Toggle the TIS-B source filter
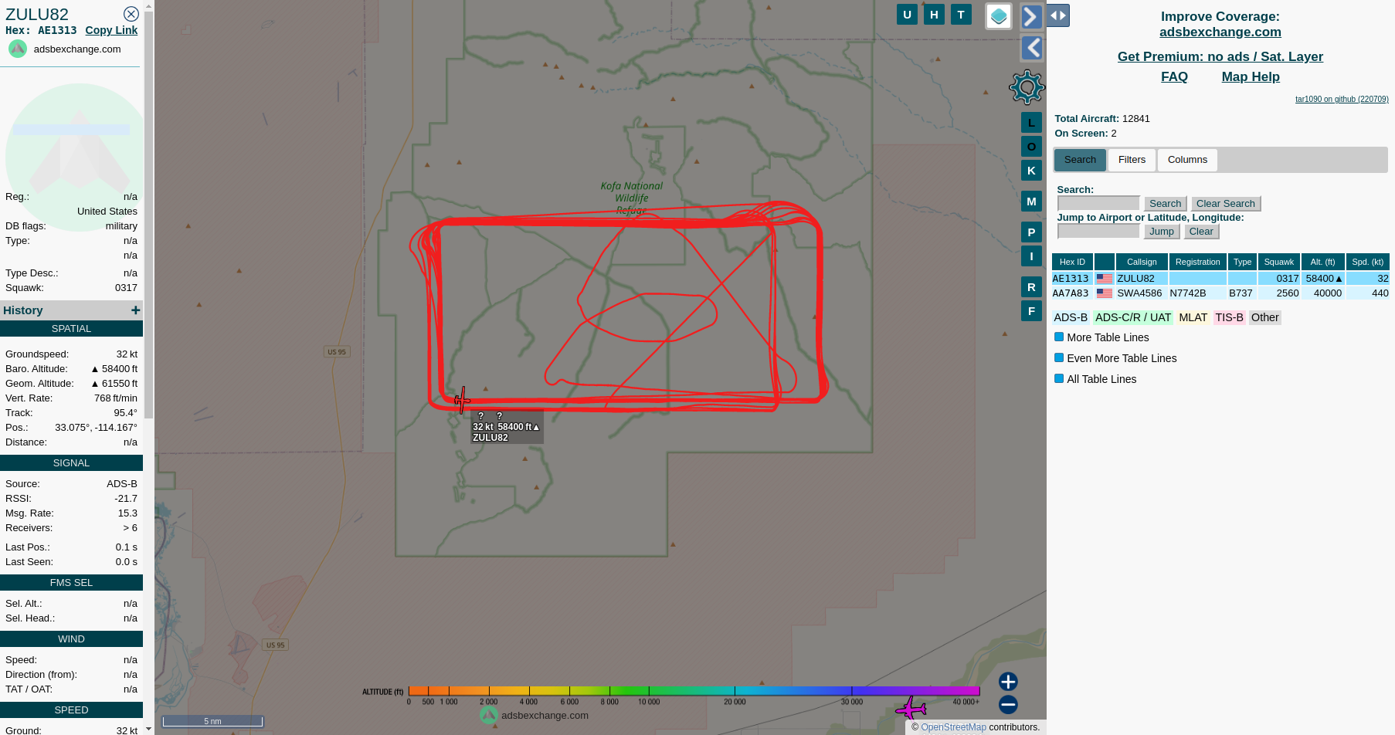Image resolution: width=1395 pixels, height=735 pixels. (x=1229, y=317)
